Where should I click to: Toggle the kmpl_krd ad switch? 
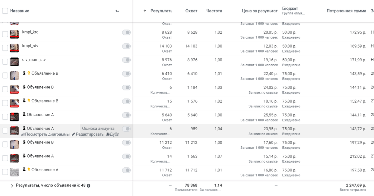126,33
